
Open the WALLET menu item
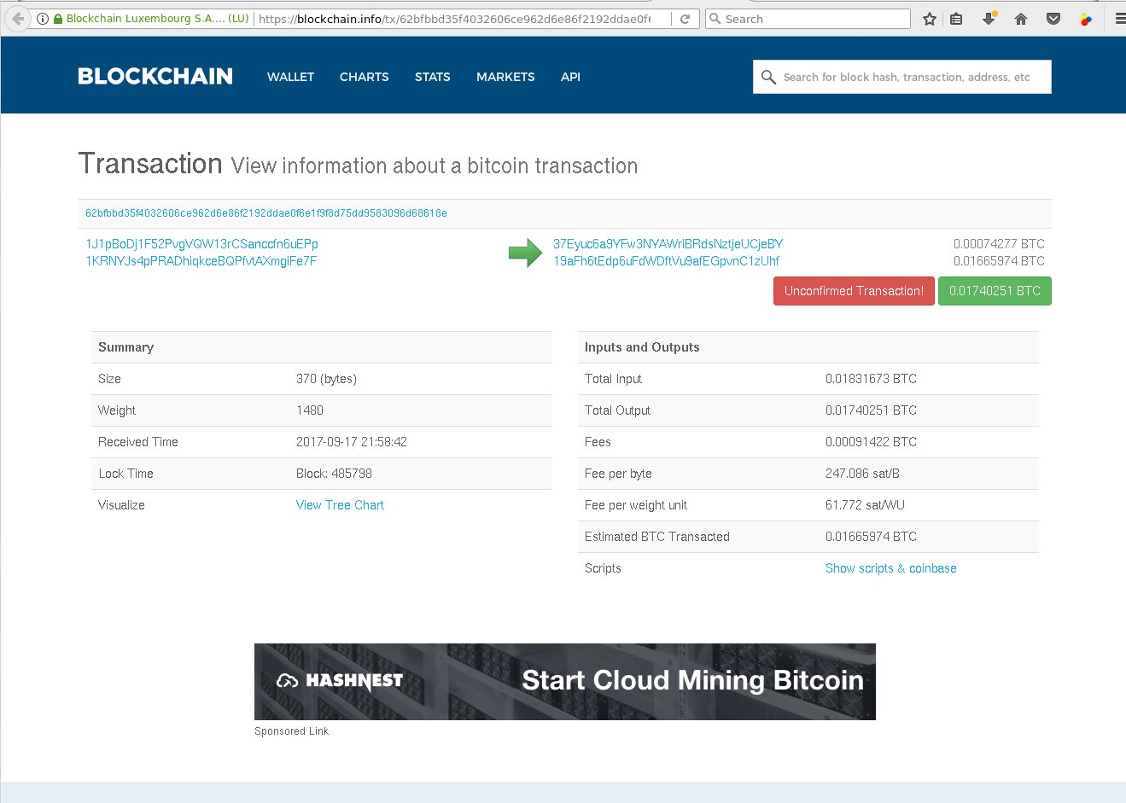(x=290, y=77)
